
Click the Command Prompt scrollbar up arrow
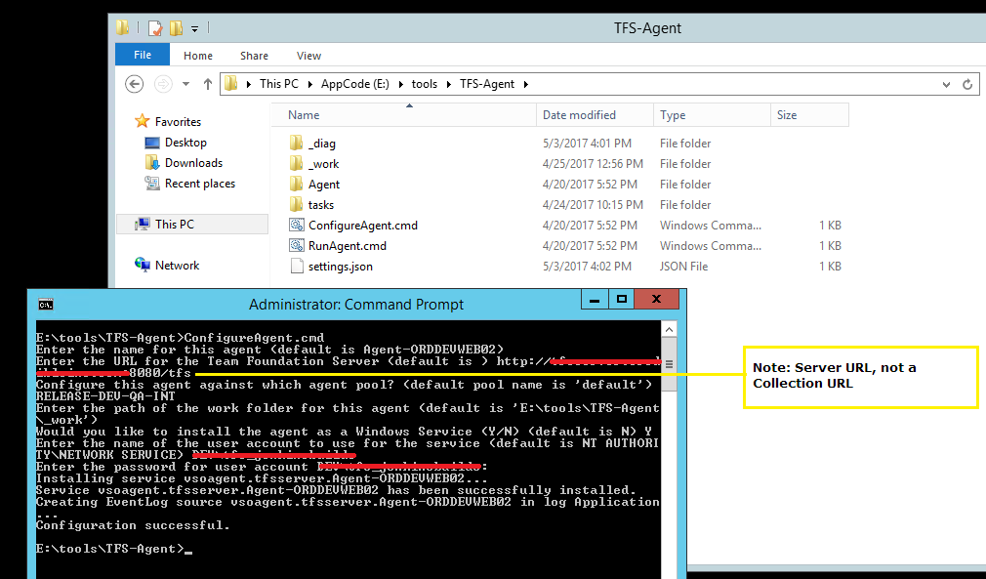(x=668, y=328)
